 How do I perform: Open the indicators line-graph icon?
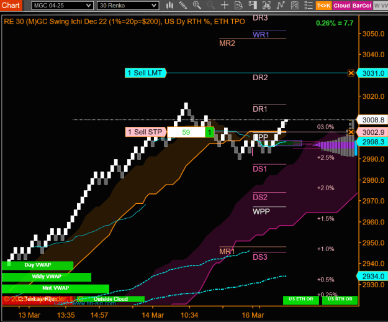coord(281,6)
